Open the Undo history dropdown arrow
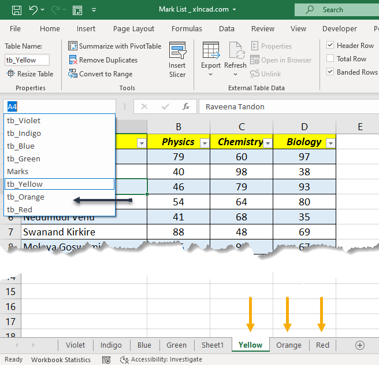Screen dimensions: 379x365 (43, 10)
